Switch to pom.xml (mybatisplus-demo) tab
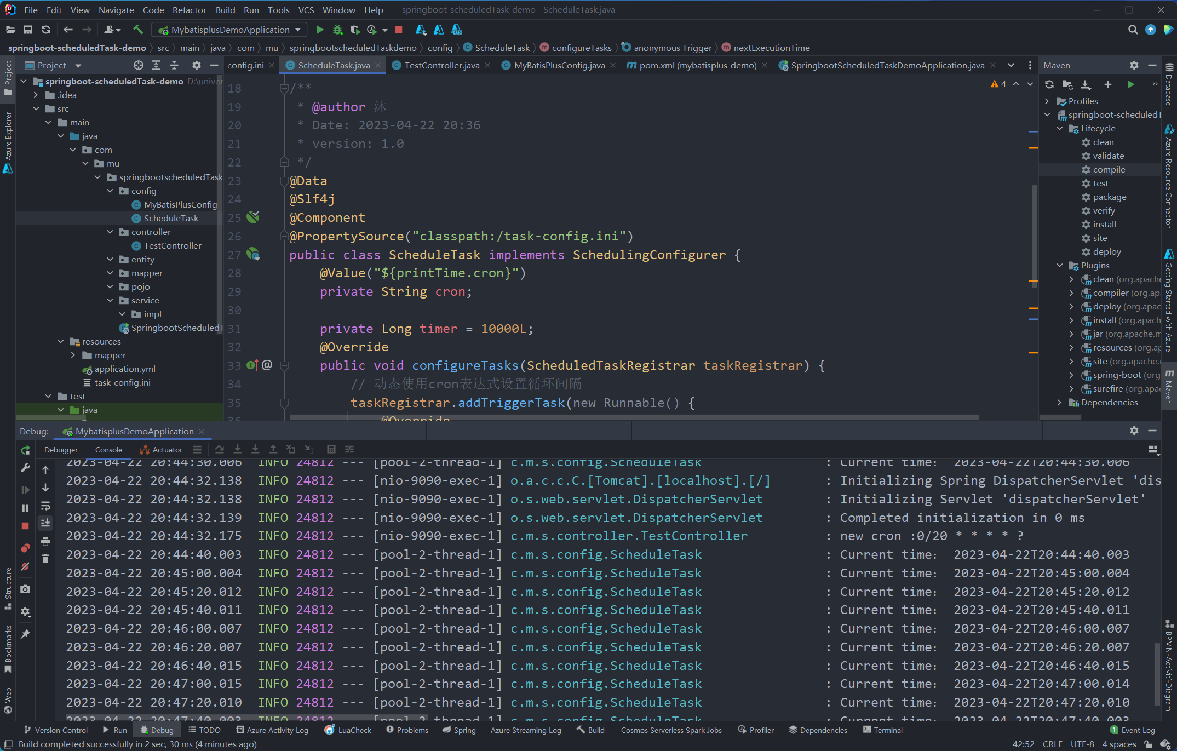Screen dimensions: 1177x751 pos(698,65)
